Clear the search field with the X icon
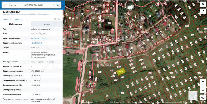This screenshot has width=207, height=104. point(54,5)
